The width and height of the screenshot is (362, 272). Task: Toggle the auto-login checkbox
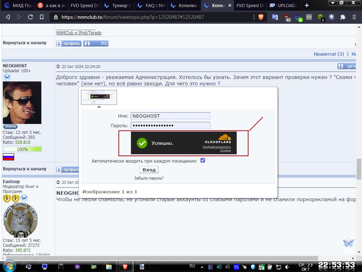click(x=203, y=160)
